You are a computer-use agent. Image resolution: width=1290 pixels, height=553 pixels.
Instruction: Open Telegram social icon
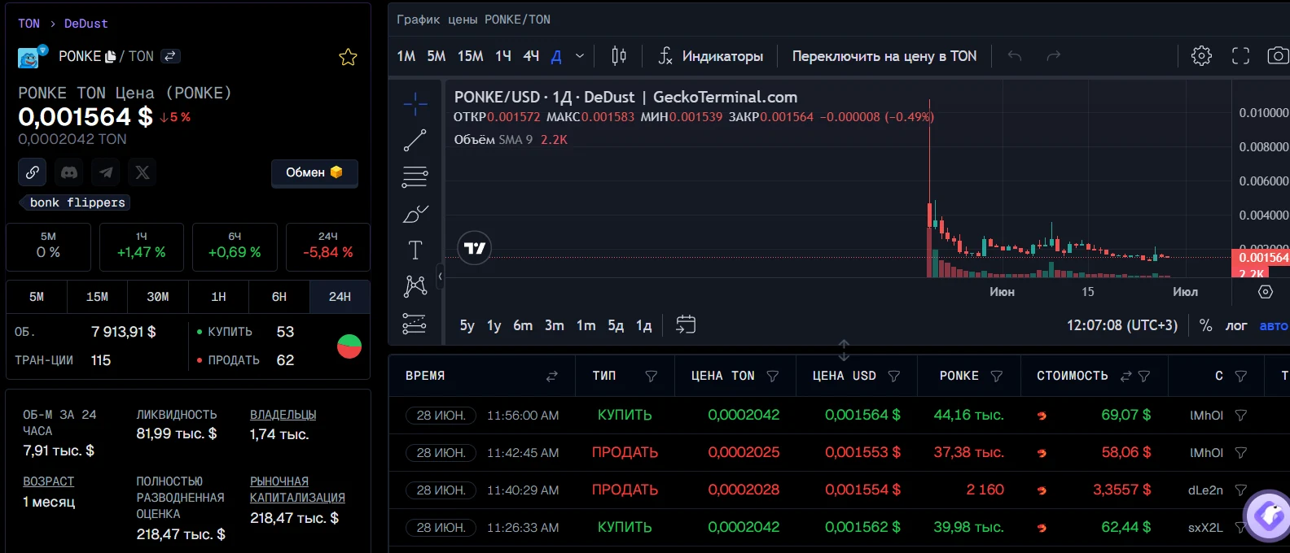point(106,172)
